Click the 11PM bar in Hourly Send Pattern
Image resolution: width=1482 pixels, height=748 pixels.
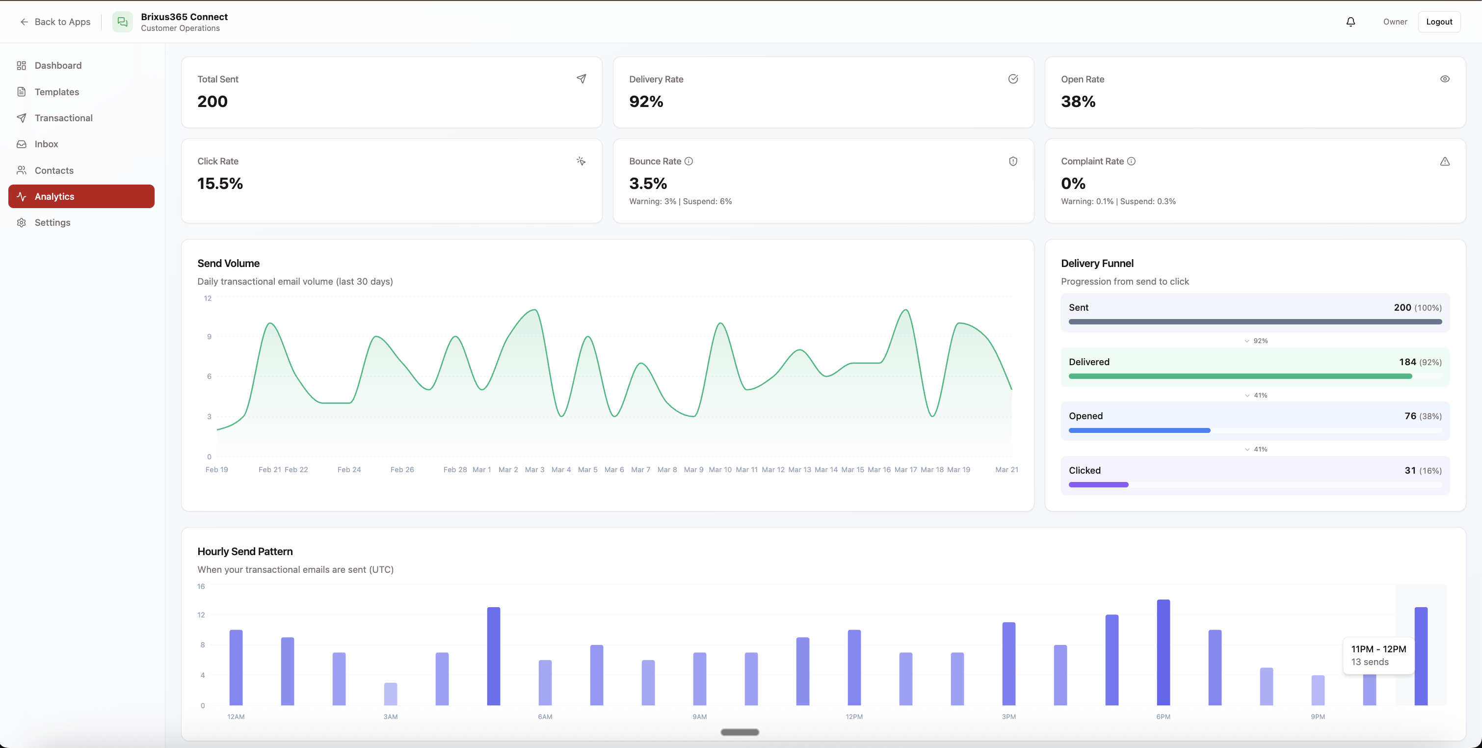tap(1421, 656)
